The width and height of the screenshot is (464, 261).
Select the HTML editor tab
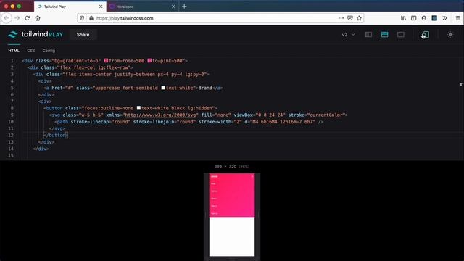[x=14, y=51]
